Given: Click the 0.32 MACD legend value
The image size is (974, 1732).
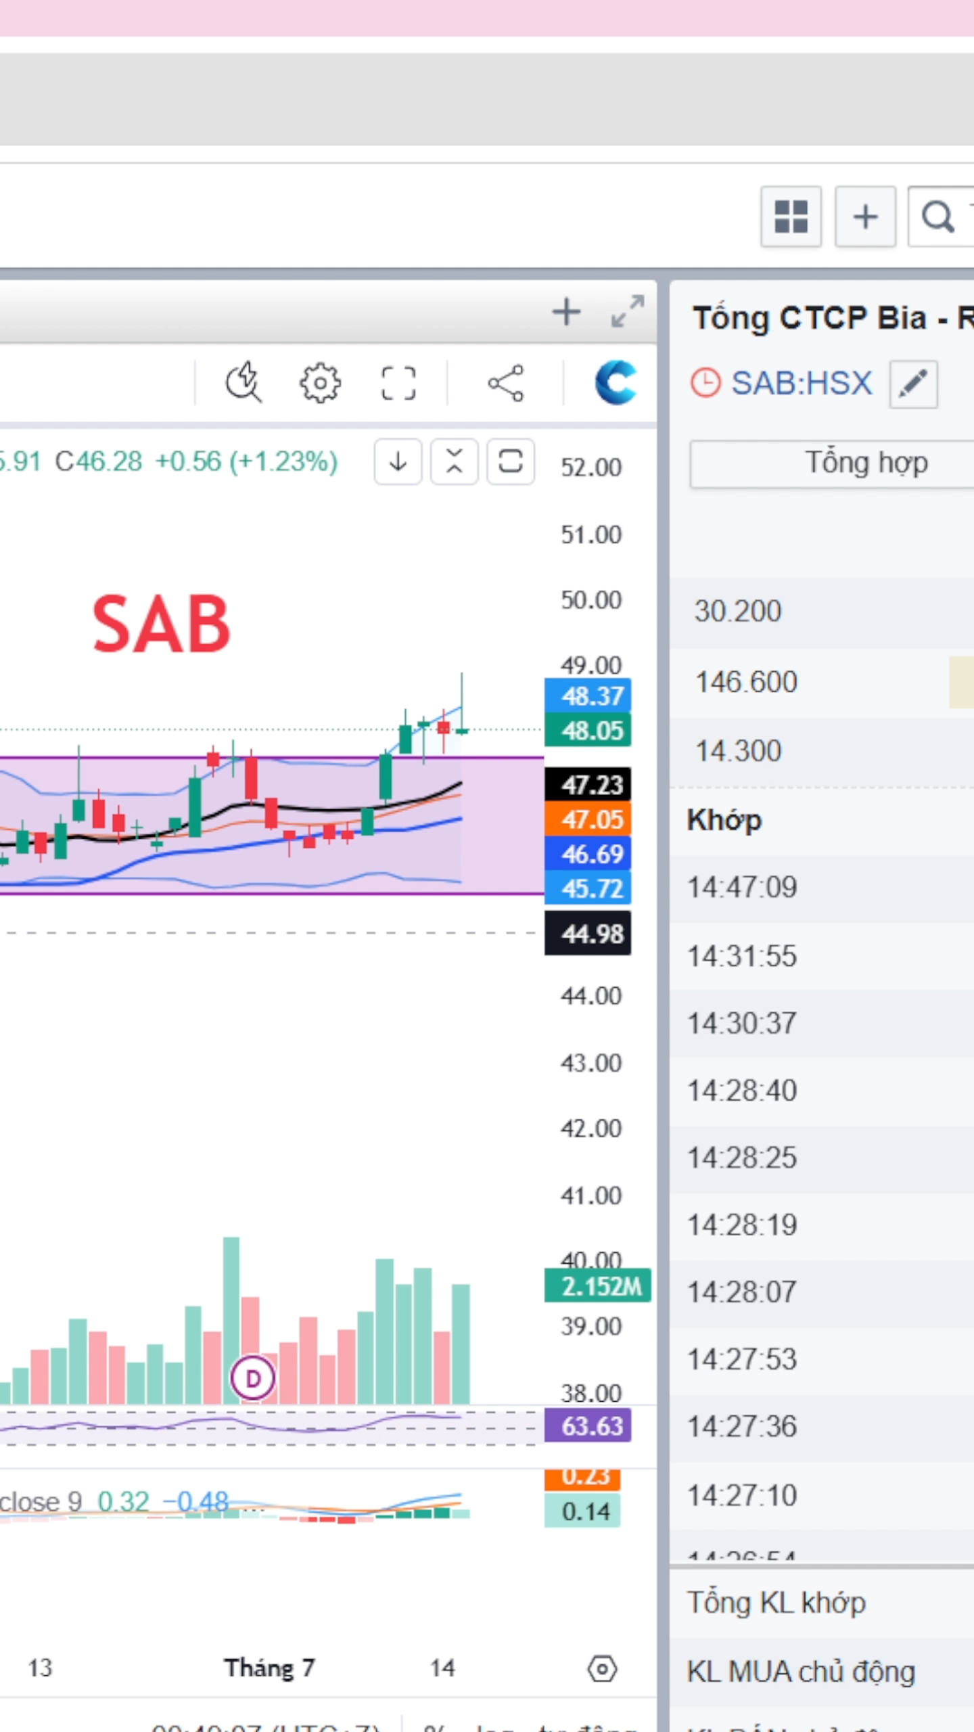Looking at the screenshot, I should pos(123,1503).
